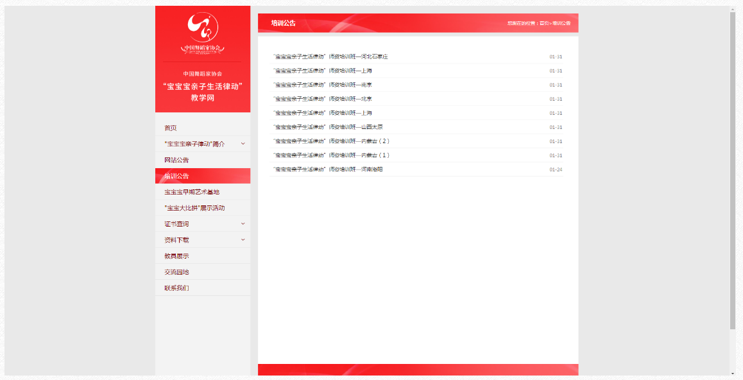The height and width of the screenshot is (380, 743).
Task: Go to "宝宝大比拼"展示活动 page
Action: pyautogui.click(x=194, y=208)
